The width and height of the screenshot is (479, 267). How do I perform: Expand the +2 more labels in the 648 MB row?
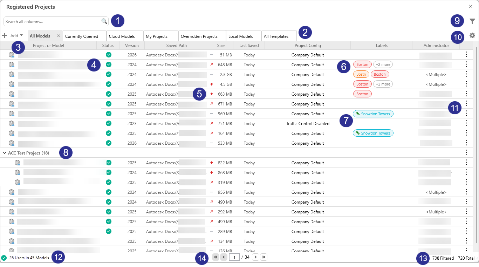[x=383, y=64]
